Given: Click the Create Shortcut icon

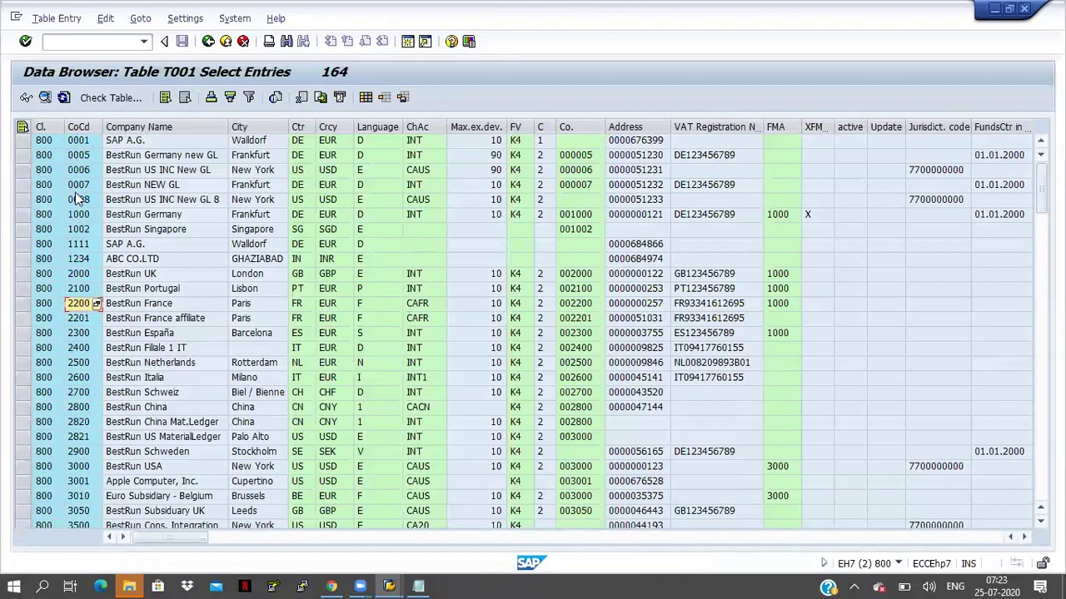Looking at the screenshot, I should coord(426,42).
